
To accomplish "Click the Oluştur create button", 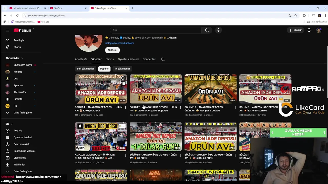I will click(295, 30).
